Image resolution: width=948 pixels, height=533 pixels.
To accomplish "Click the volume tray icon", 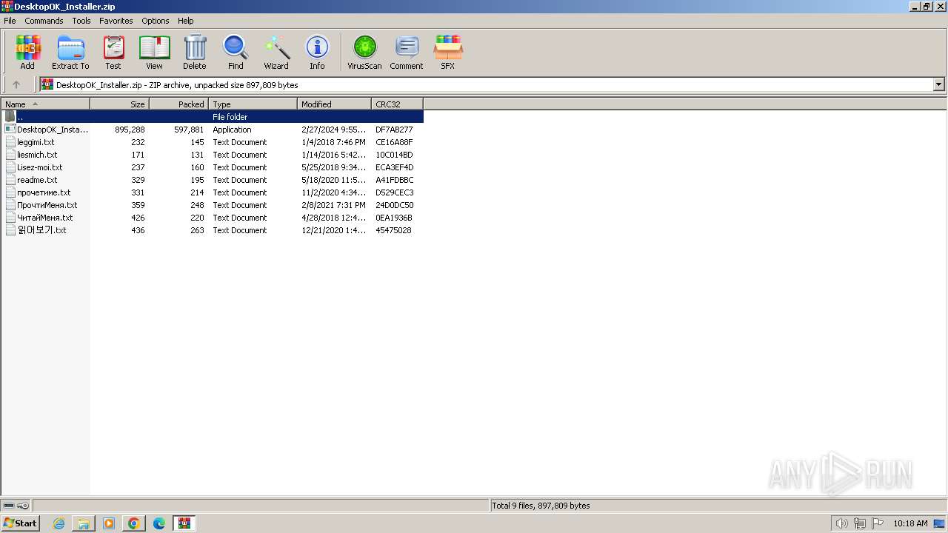I will tap(841, 523).
